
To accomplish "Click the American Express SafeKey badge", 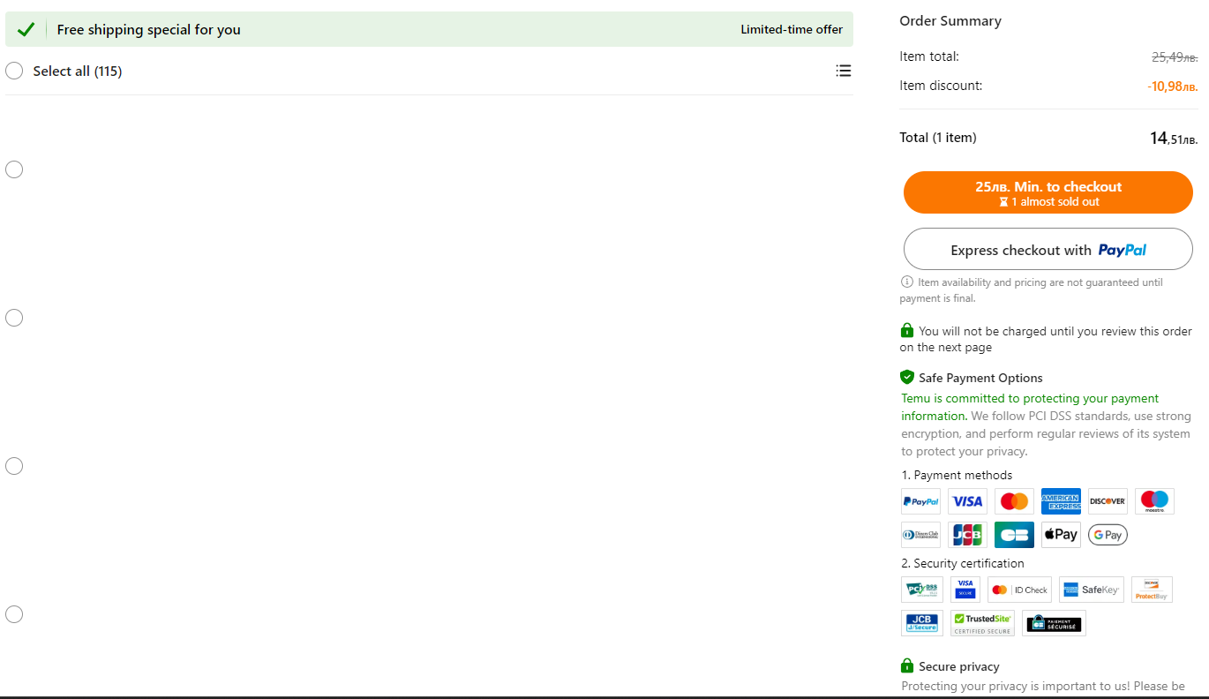I will pos(1091,590).
